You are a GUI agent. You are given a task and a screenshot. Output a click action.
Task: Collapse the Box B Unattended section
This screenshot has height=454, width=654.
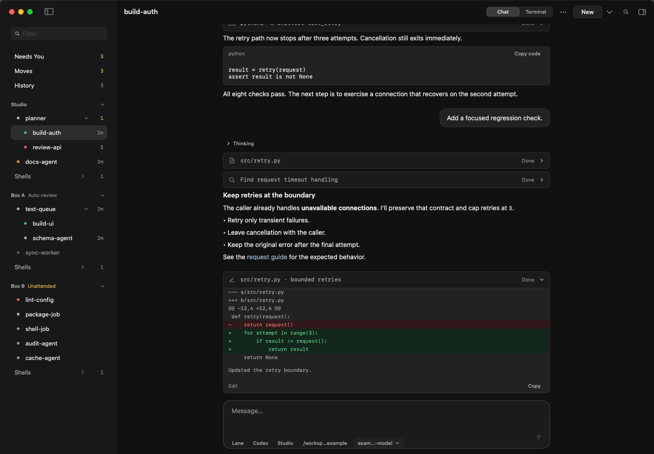coord(103,286)
